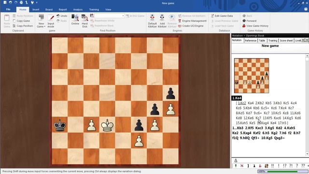Switch to the Insert ribbon tab
This screenshot has height=174, width=309.
(36, 10)
